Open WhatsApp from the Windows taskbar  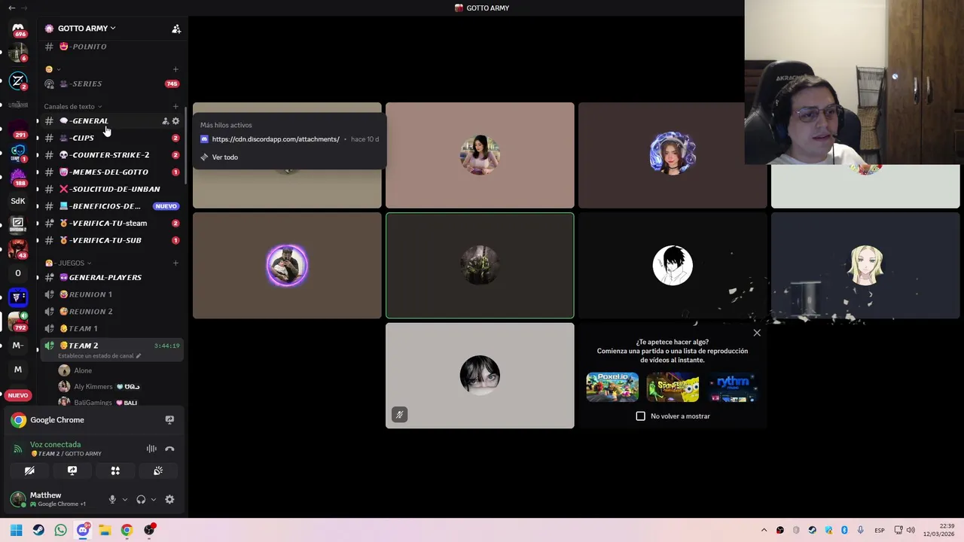point(60,530)
